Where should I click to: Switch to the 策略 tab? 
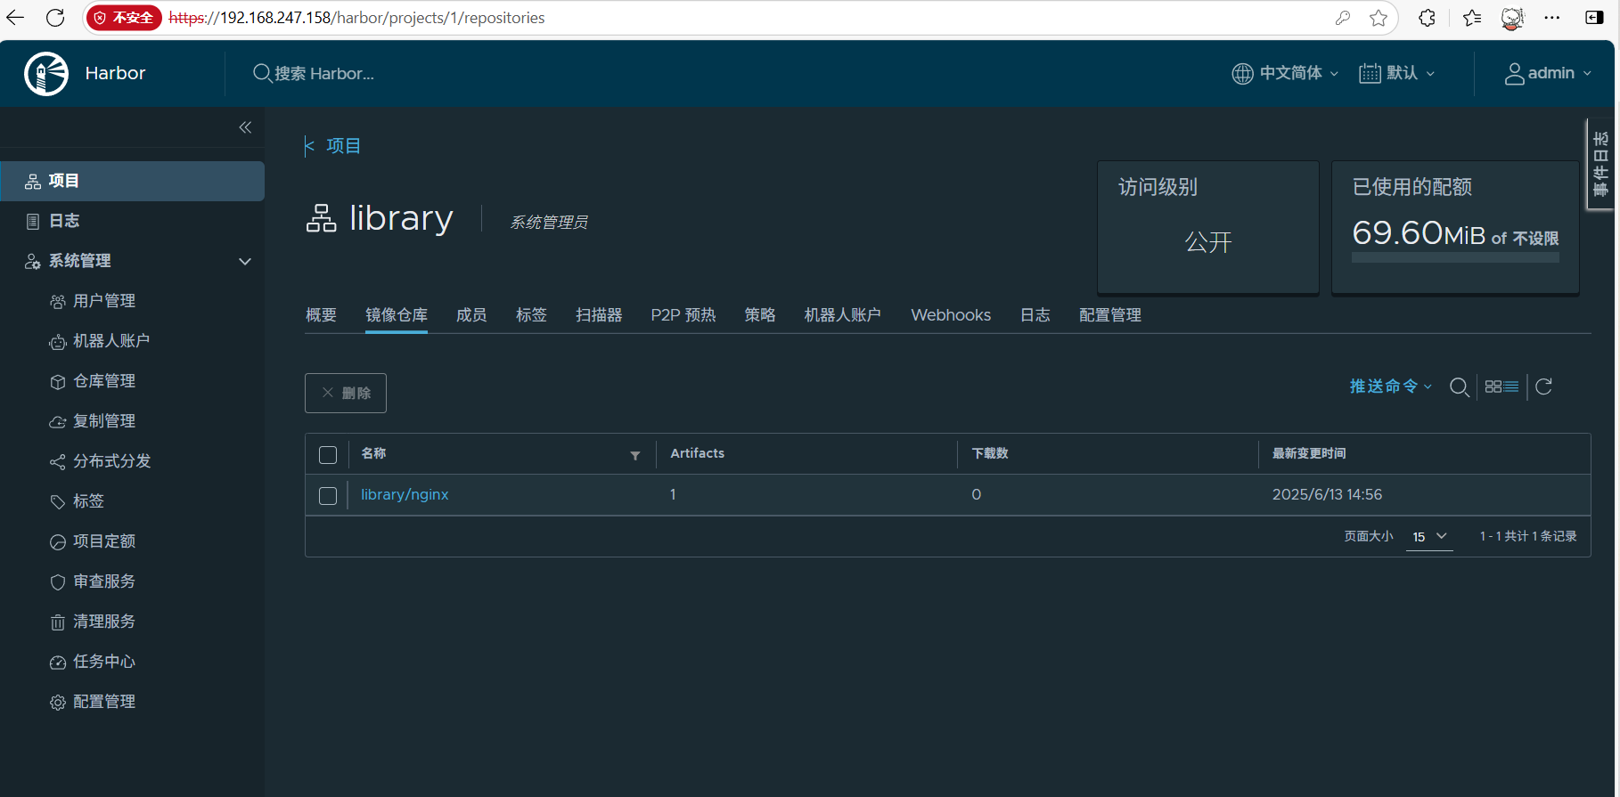tap(760, 315)
